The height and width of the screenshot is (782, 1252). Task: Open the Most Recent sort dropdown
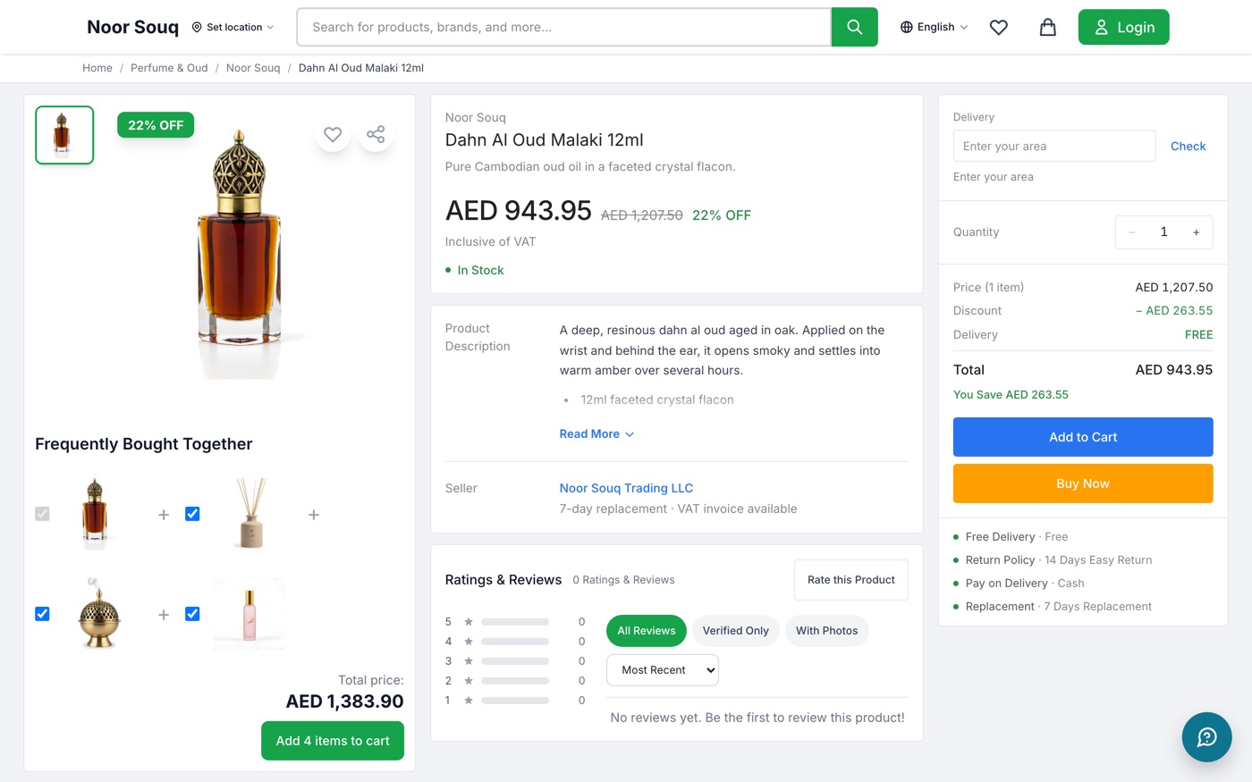pos(663,670)
